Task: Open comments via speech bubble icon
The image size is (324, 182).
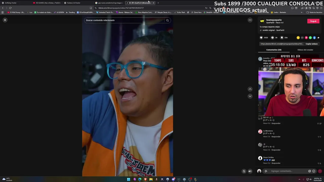Action: click(272, 38)
